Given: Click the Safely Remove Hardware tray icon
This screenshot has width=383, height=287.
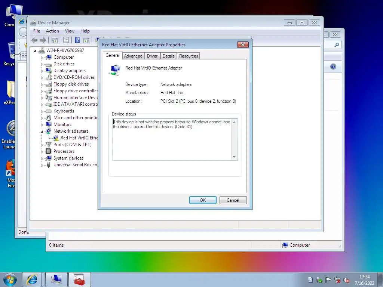Looking at the screenshot, I should pyautogui.click(x=319, y=280).
